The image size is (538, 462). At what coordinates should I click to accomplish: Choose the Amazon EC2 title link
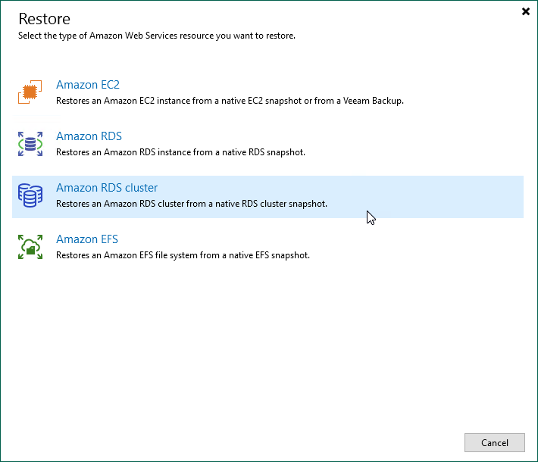tap(88, 85)
